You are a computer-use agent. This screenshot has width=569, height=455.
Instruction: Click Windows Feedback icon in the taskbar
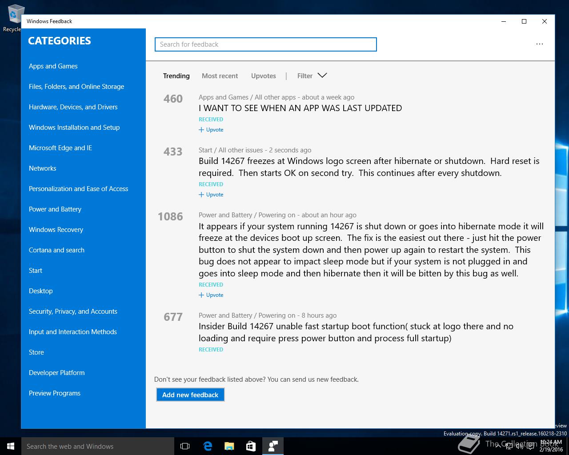[273, 446]
